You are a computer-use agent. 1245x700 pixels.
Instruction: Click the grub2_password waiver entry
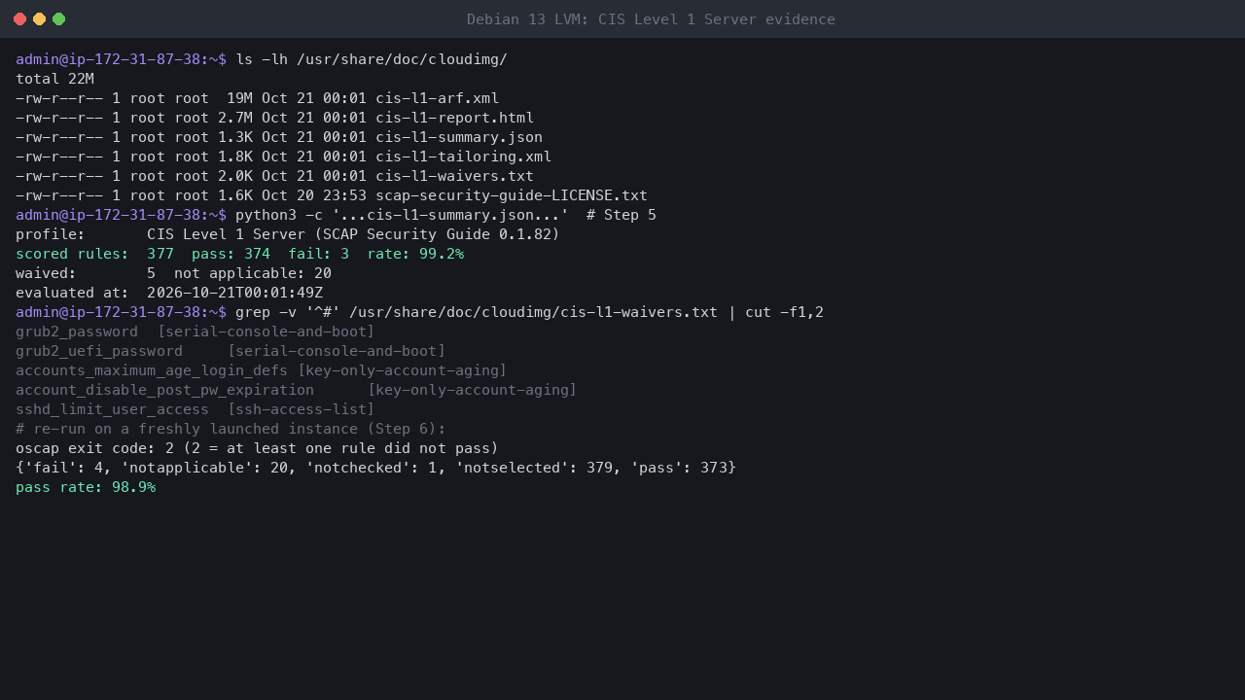(x=195, y=332)
